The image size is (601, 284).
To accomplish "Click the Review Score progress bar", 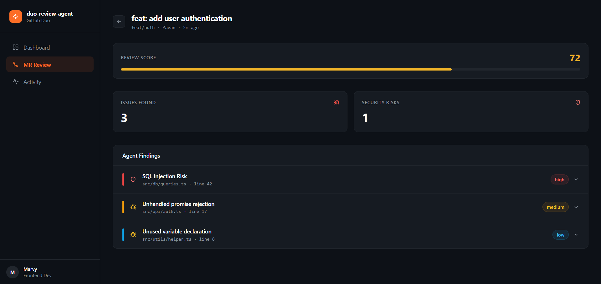I will [351, 69].
